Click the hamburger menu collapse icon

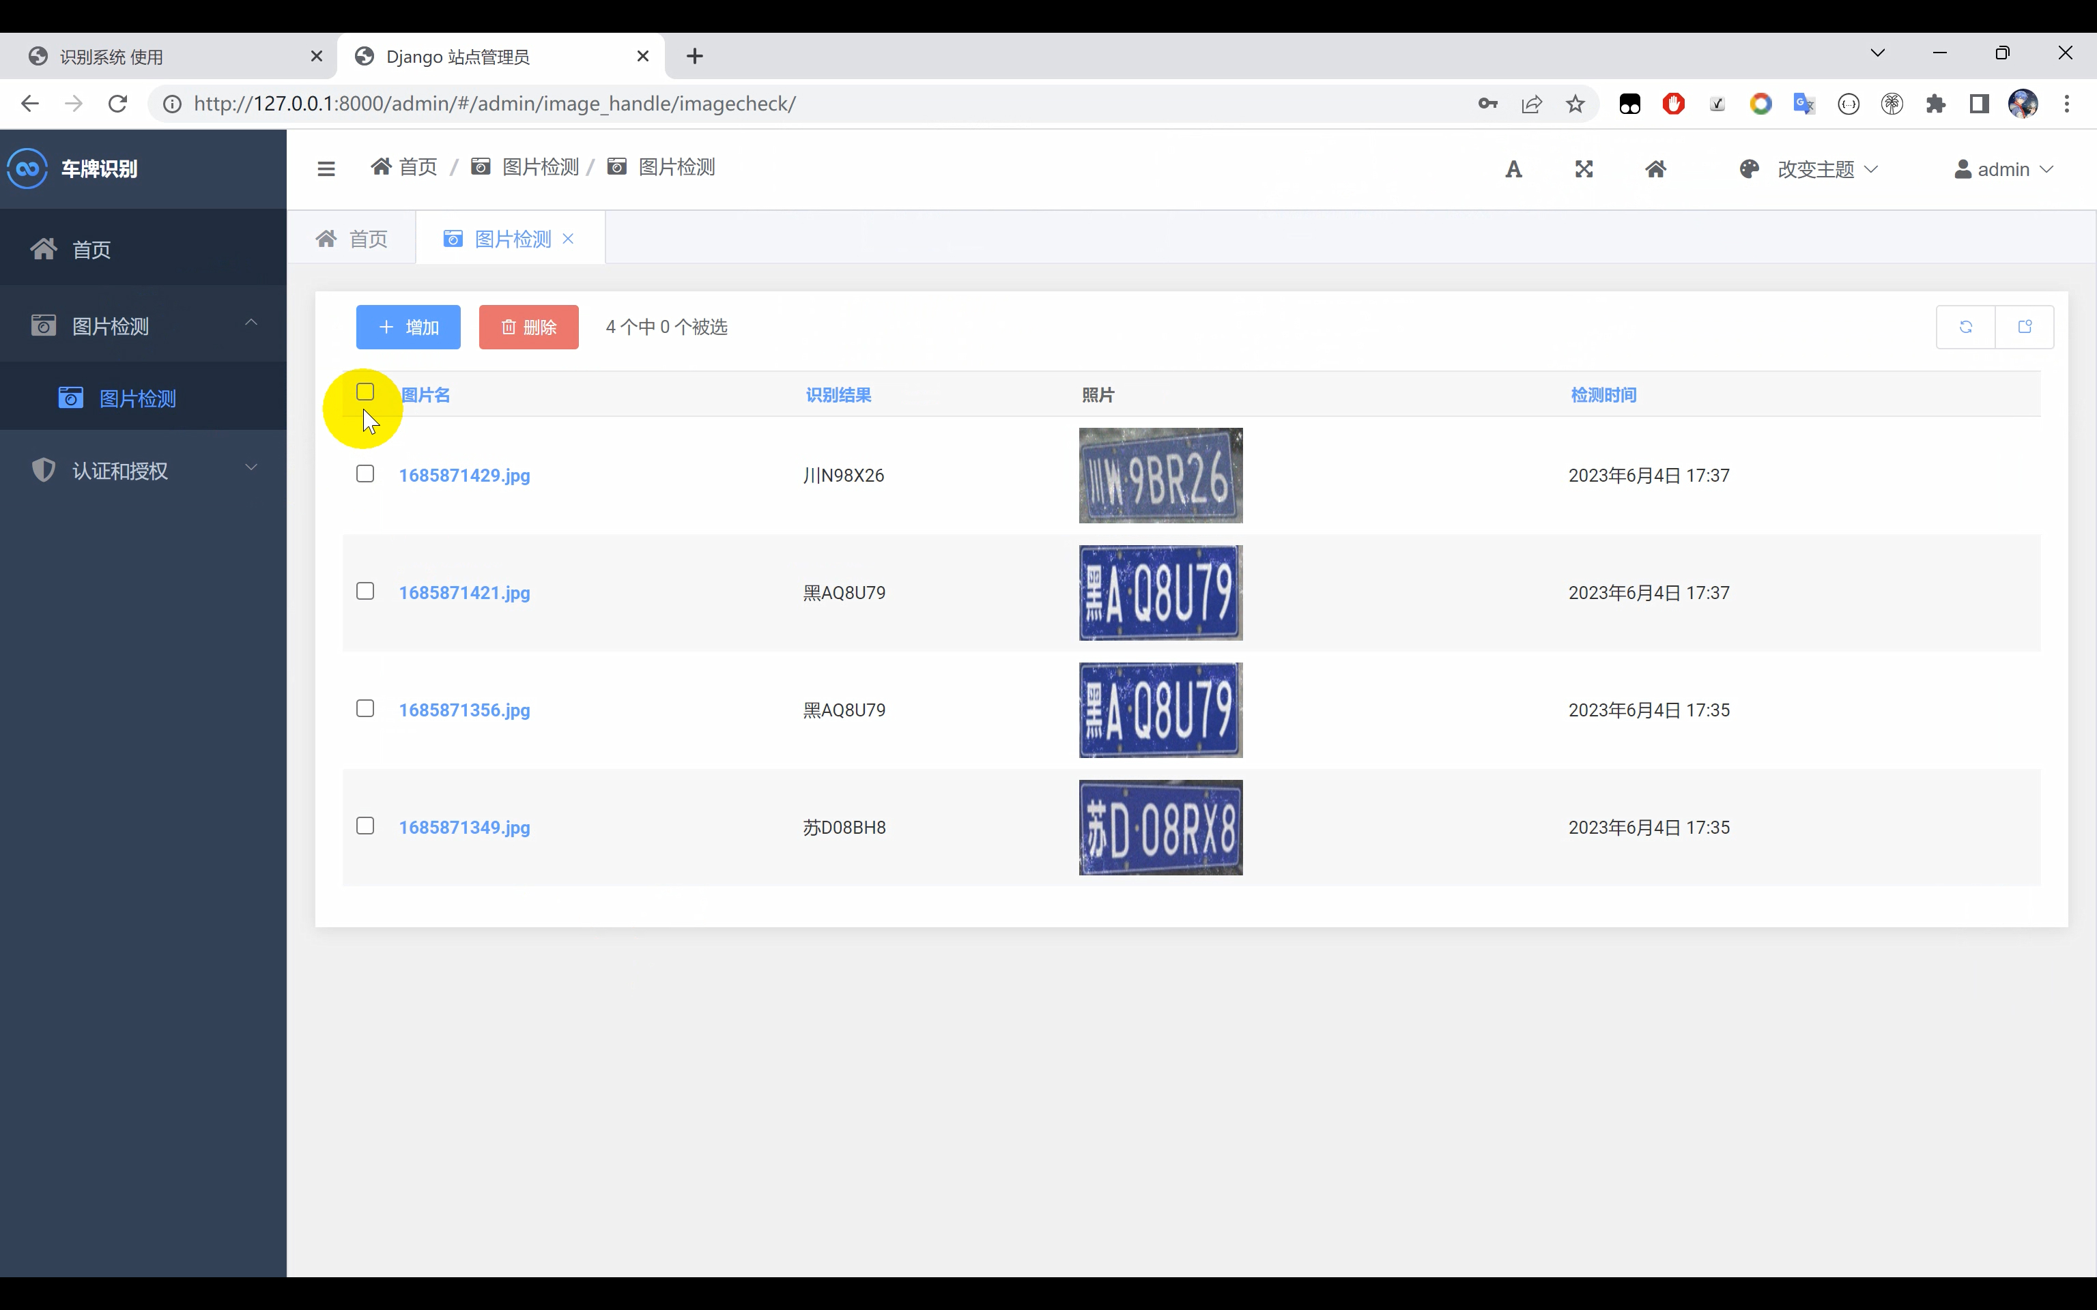326,169
